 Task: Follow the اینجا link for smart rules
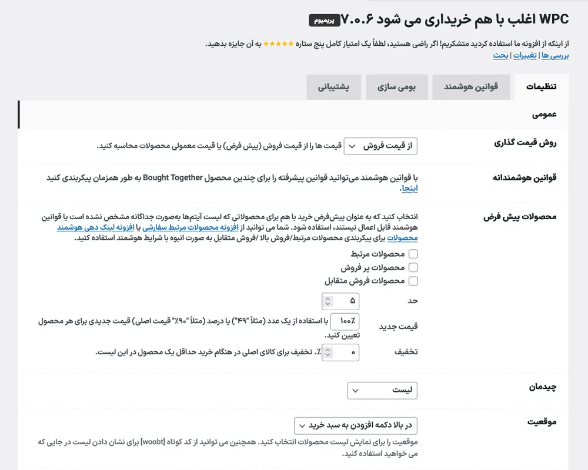point(409,189)
